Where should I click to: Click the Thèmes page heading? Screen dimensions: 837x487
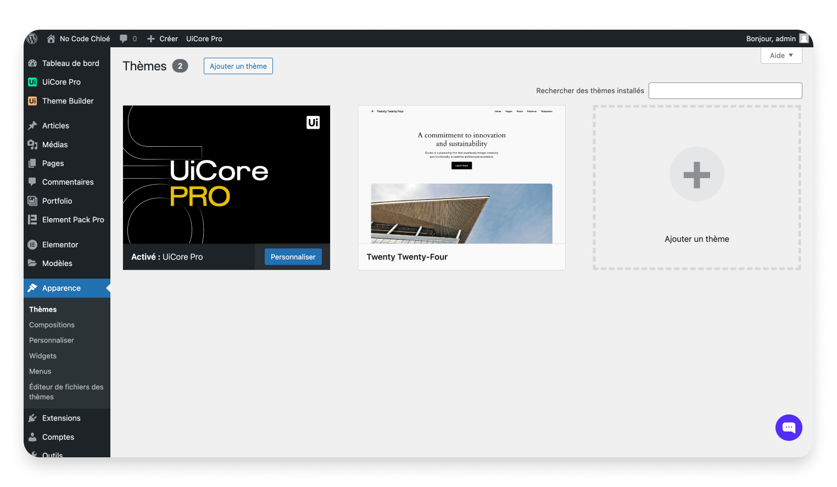(x=144, y=66)
